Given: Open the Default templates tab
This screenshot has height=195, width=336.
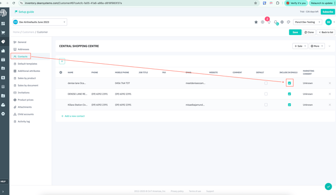Looking at the screenshot, I should click(x=25, y=64).
